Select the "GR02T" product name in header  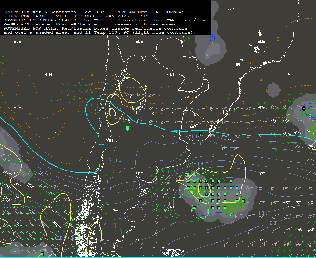click(x=11, y=12)
